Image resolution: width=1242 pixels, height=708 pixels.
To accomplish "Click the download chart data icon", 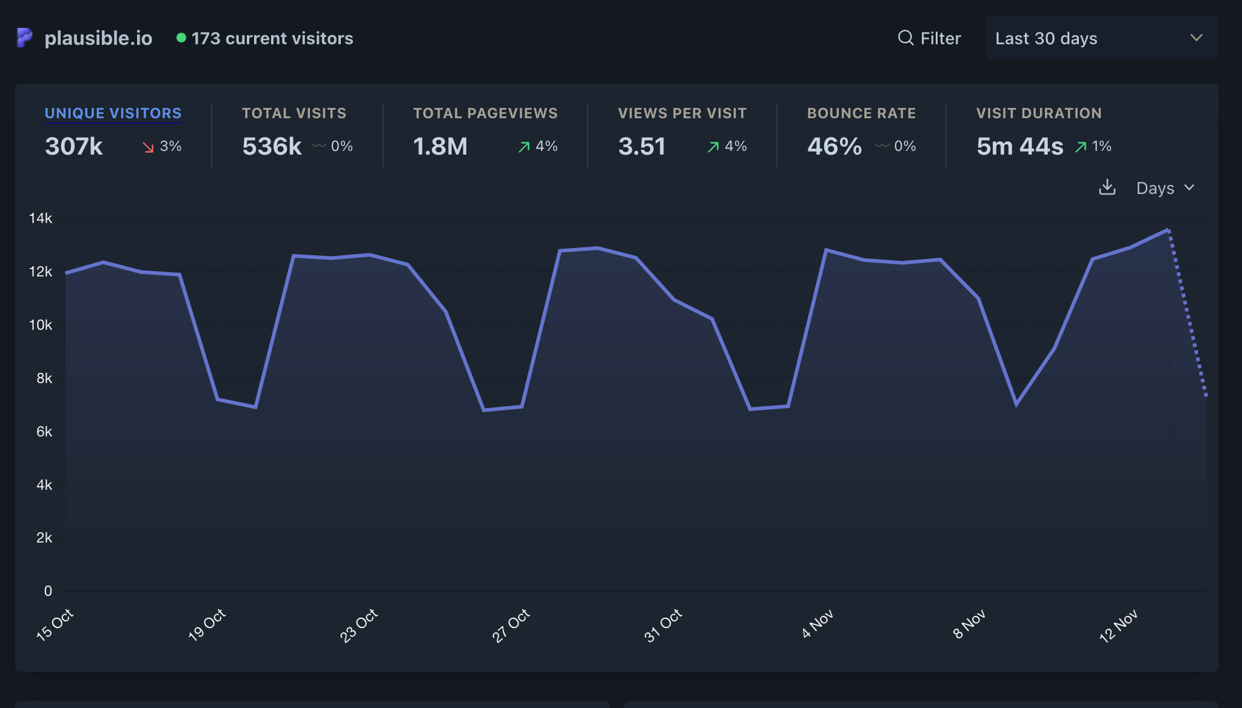I will click(x=1107, y=187).
